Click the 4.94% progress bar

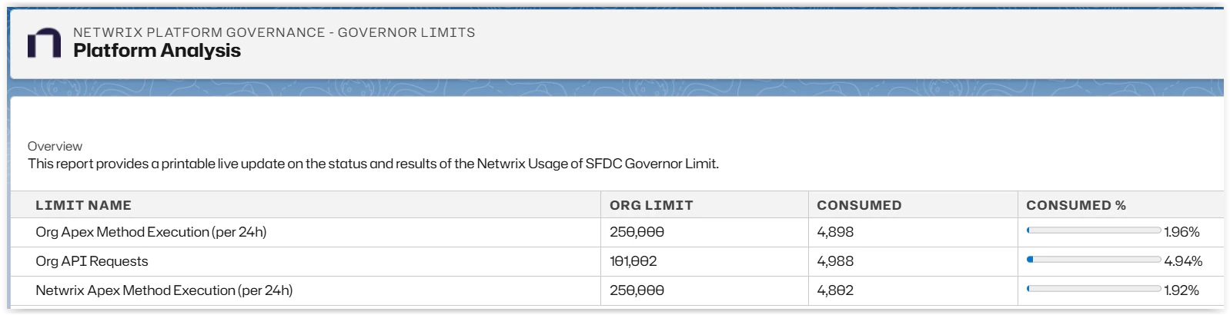1093,260
